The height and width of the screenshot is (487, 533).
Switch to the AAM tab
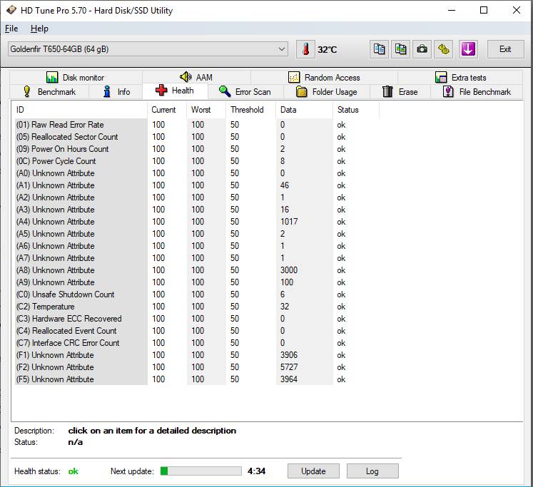[x=196, y=78]
